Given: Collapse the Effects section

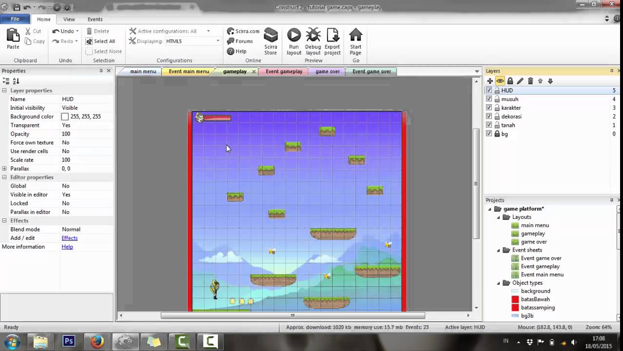Looking at the screenshot, I should click(4, 221).
